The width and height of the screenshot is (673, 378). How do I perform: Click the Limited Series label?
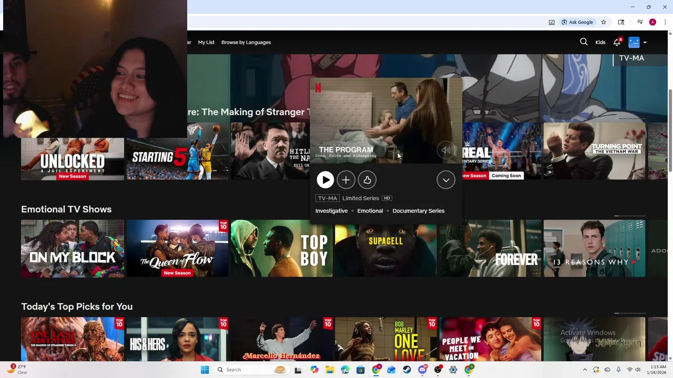pos(361,198)
